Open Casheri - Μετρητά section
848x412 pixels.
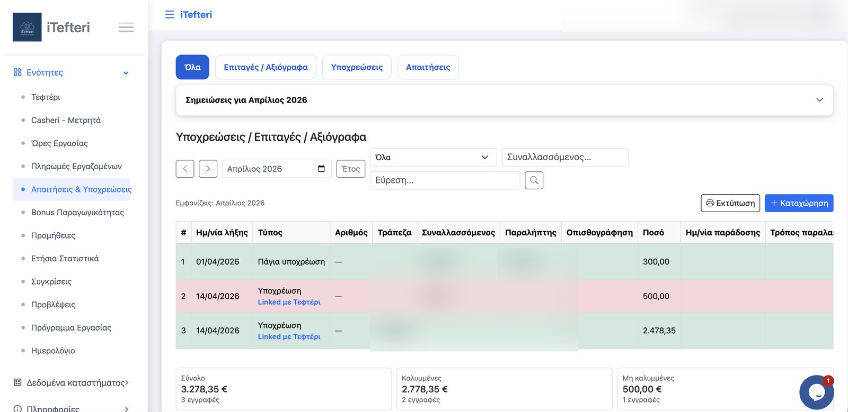pyautogui.click(x=66, y=120)
